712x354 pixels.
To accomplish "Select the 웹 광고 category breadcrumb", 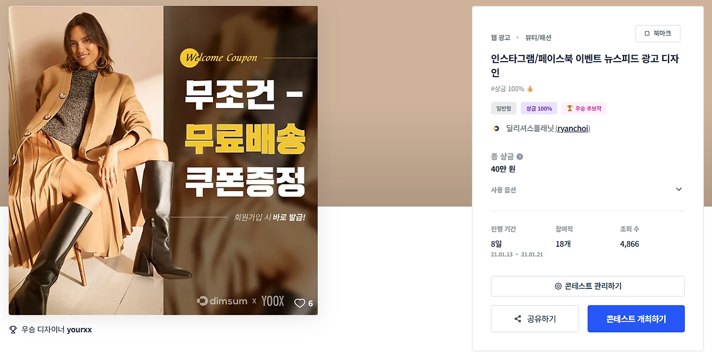I will pos(501,38).
